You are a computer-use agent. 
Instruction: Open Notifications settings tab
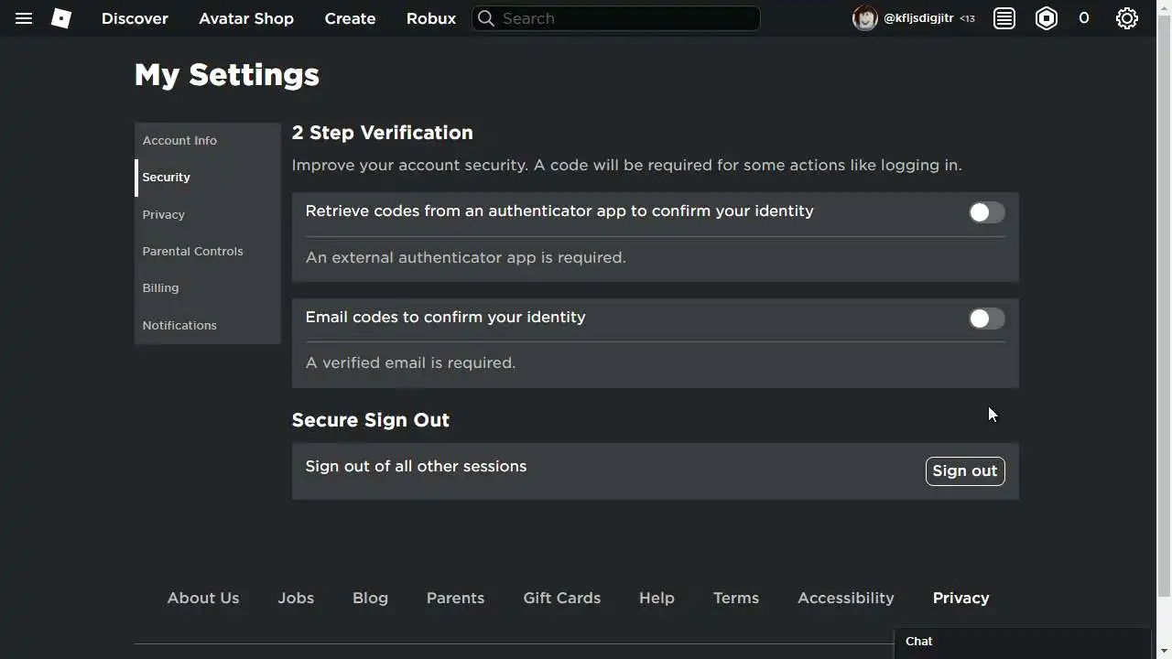click(x=179, y=326)
